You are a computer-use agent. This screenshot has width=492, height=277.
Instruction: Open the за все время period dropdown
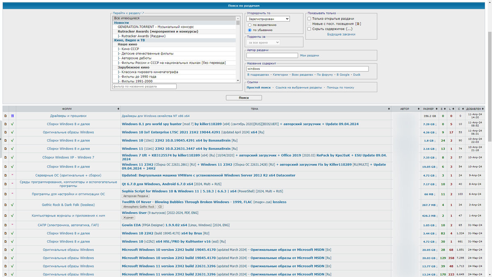[263, 42]
